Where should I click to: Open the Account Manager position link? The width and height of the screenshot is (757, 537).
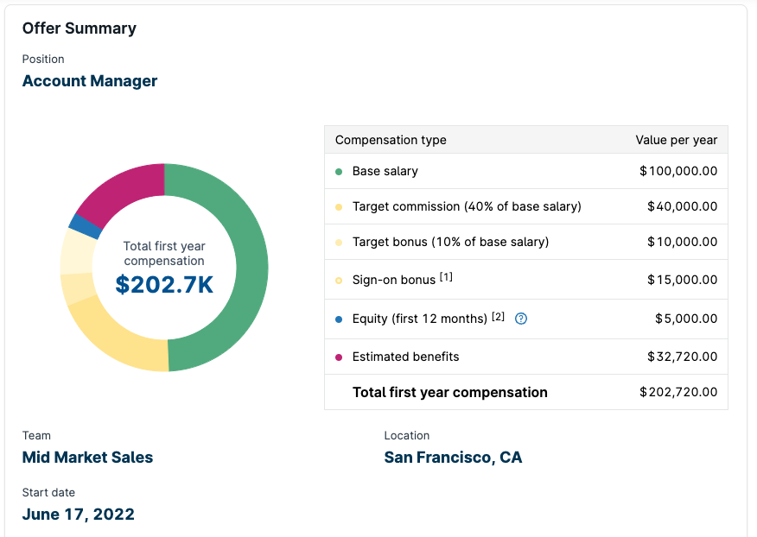click(x=89, y=80)
